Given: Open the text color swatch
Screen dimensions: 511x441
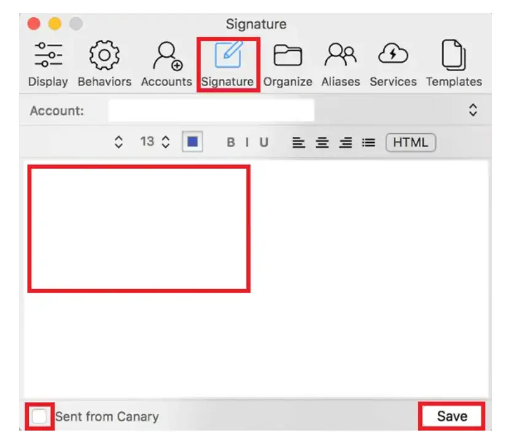Looking at the screenshot, I should [x=193, y=142].
